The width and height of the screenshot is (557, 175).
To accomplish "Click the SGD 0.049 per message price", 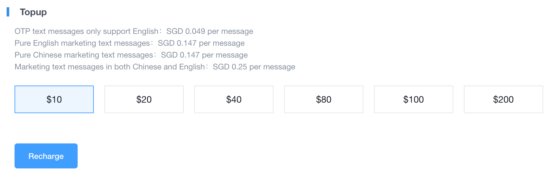I will [x=210, y=31].
